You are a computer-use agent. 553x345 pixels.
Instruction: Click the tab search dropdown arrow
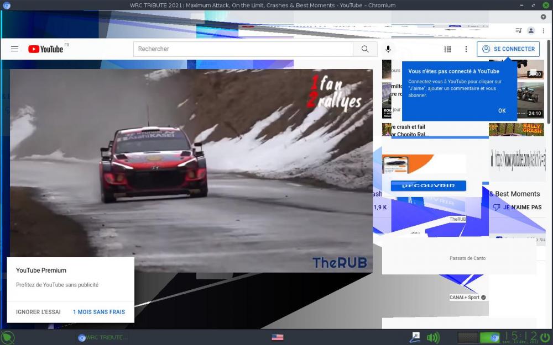[x=544, y=17]
